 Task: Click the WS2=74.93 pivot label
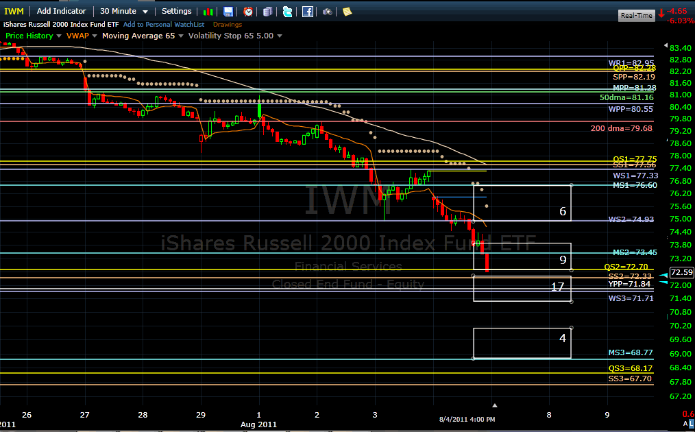[x=631, y=219]
